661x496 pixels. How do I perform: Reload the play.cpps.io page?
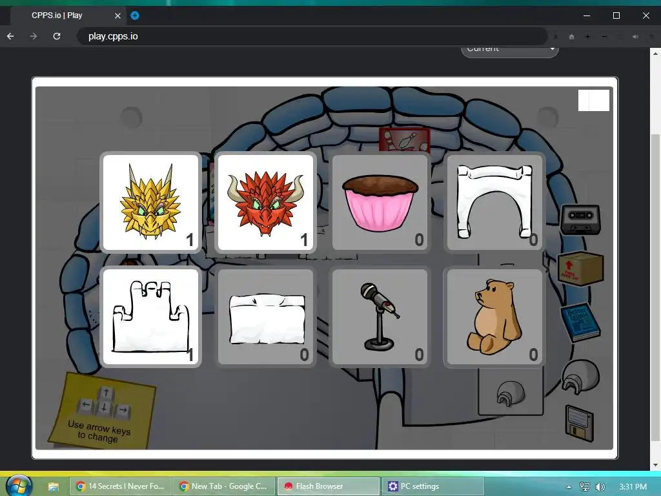click(57, 36)
